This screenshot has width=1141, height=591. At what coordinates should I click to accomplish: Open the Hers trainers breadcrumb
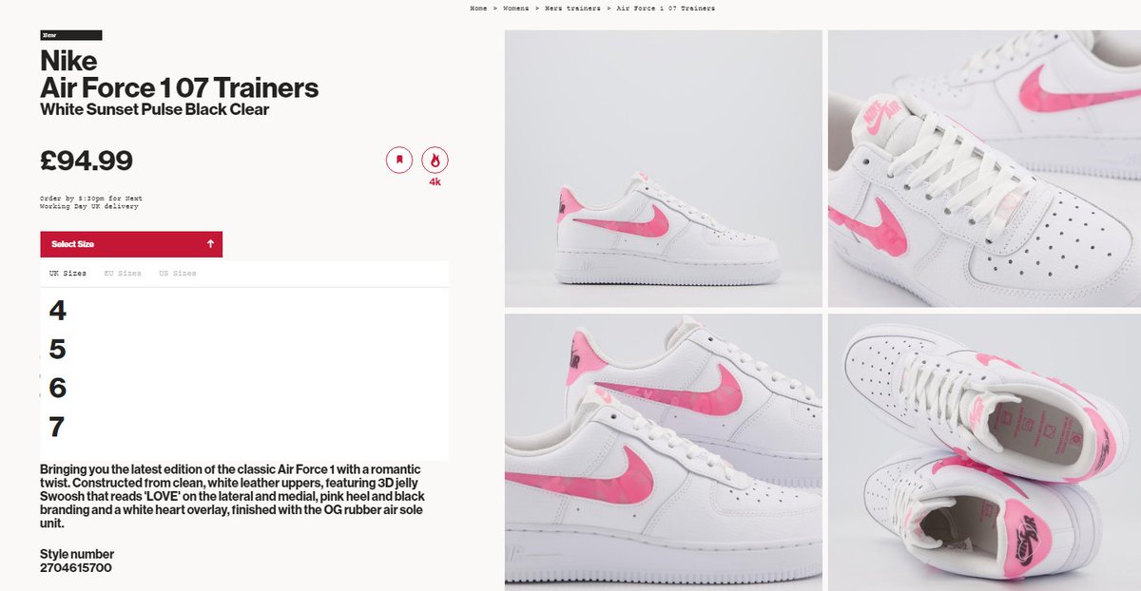pyautogui.click(x=571, y=8)
